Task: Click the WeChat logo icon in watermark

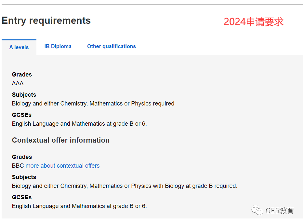Action: (257, 210)
